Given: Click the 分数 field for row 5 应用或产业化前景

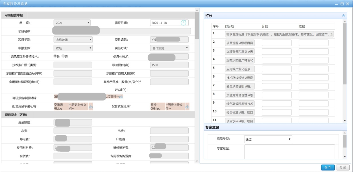Looking at the screenshot, I should (x=277, y=69).
